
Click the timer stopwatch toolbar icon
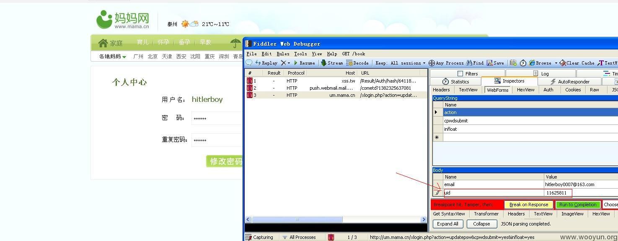(x=523, y=63)
